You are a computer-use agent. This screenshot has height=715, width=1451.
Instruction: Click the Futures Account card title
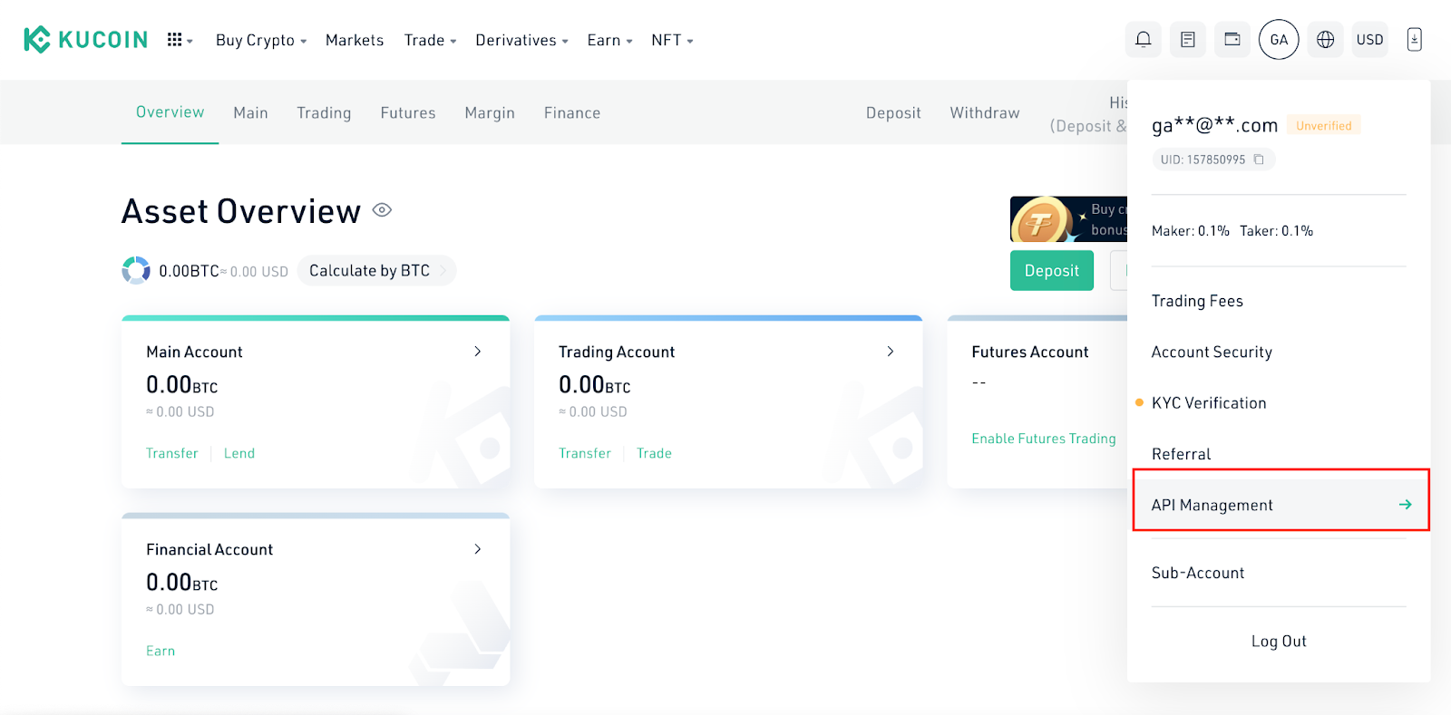[1030, 352]
